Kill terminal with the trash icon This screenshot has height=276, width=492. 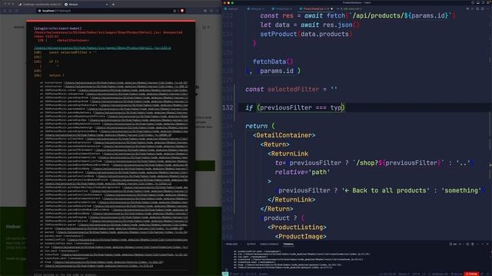pyautogui.click(x=473, y=244)
